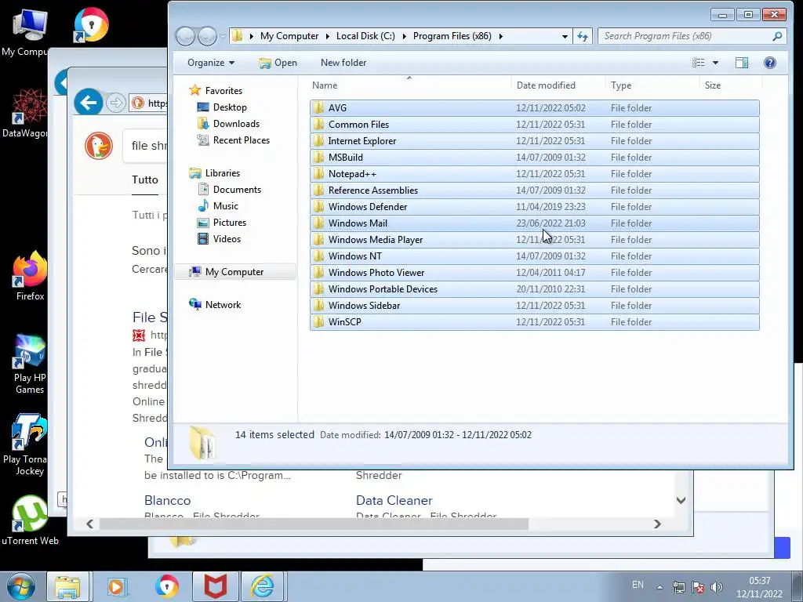Select the Windows Sidebar folder
Image resolution: width=803 pixels, height=602 pixels.
pyautogui.click(x=534, y=305)
